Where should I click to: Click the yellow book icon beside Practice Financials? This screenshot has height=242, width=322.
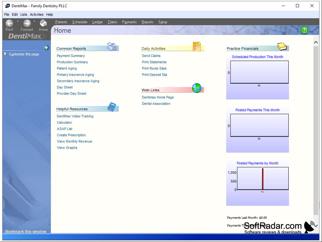point(282,47)
